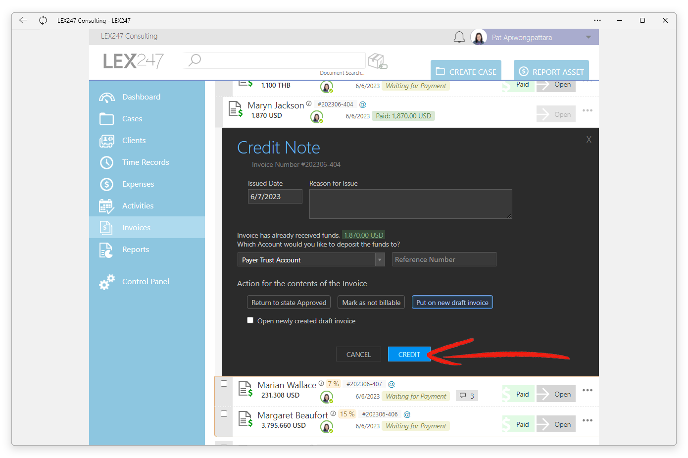This screenshot has width=688, height=458.
Task: Click Open on Maryn Jackson invoice
Action: click(556, 114)
